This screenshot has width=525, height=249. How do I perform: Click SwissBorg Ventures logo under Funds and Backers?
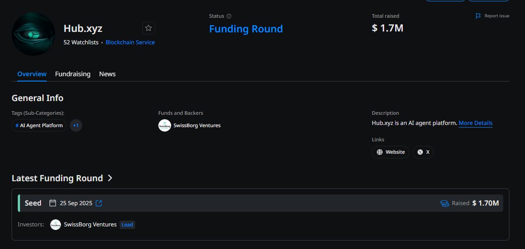(x=165, y=125)
